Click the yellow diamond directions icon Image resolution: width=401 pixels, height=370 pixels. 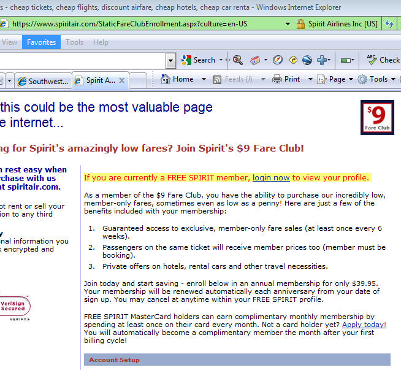[x=293, y=60]
